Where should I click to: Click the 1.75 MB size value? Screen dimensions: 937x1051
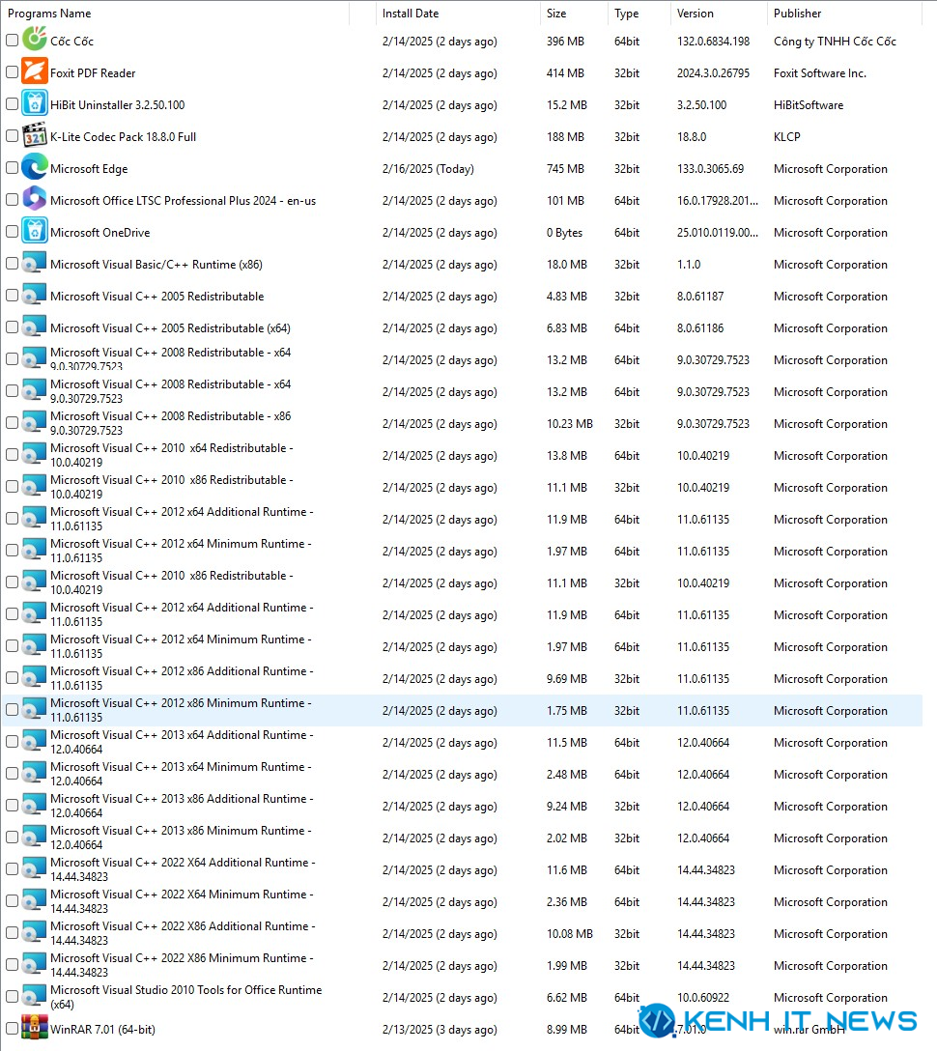[566, 711]
